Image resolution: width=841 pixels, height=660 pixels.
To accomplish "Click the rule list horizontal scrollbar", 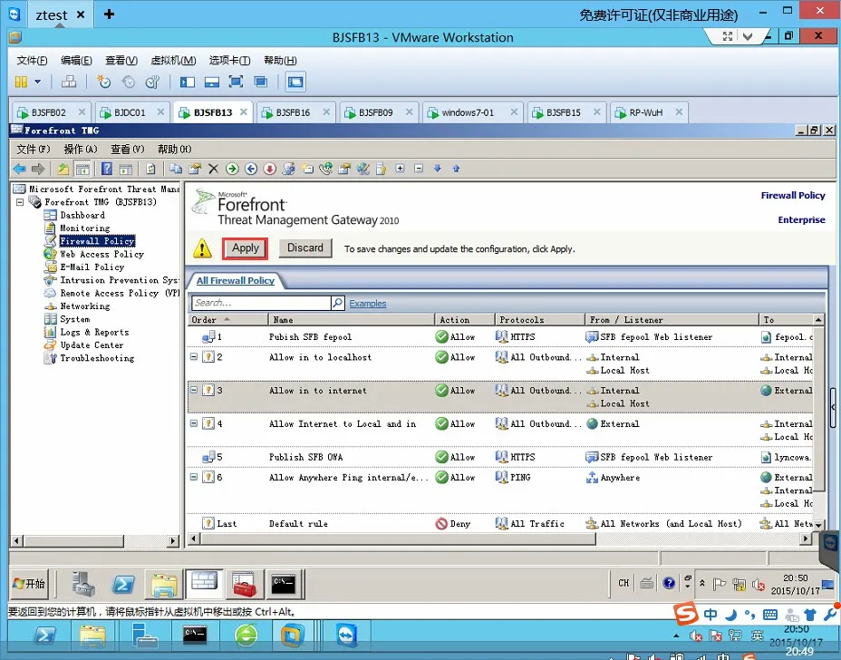I will [398, 539].
